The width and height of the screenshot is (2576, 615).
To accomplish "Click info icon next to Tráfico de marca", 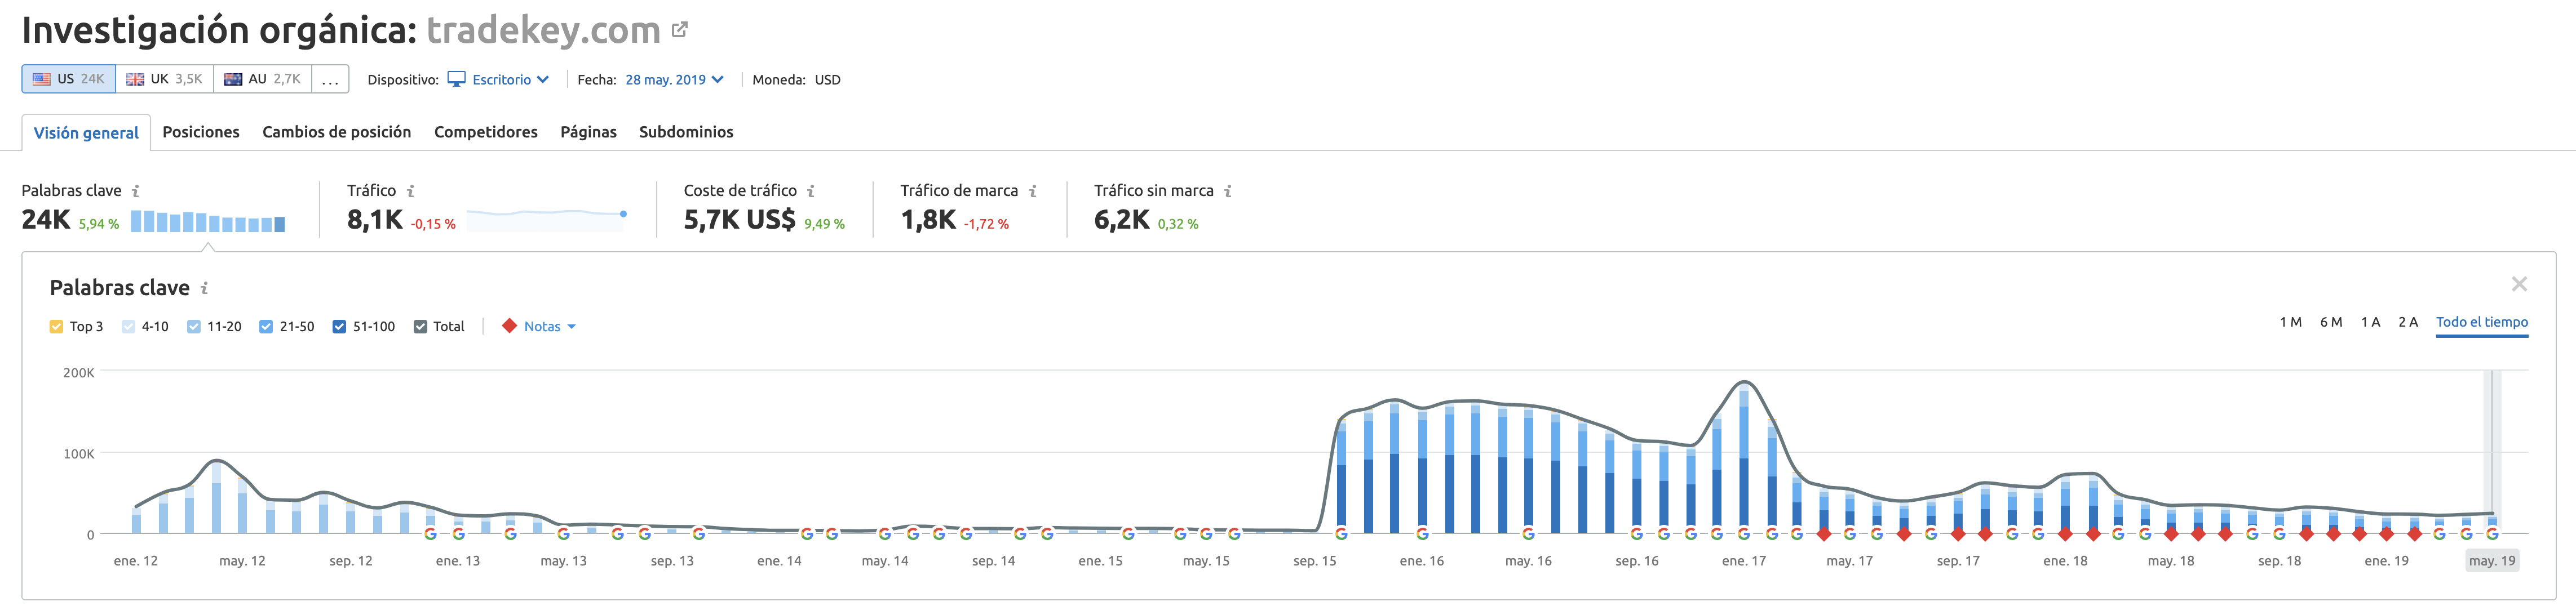I will tap(1033, 191).
